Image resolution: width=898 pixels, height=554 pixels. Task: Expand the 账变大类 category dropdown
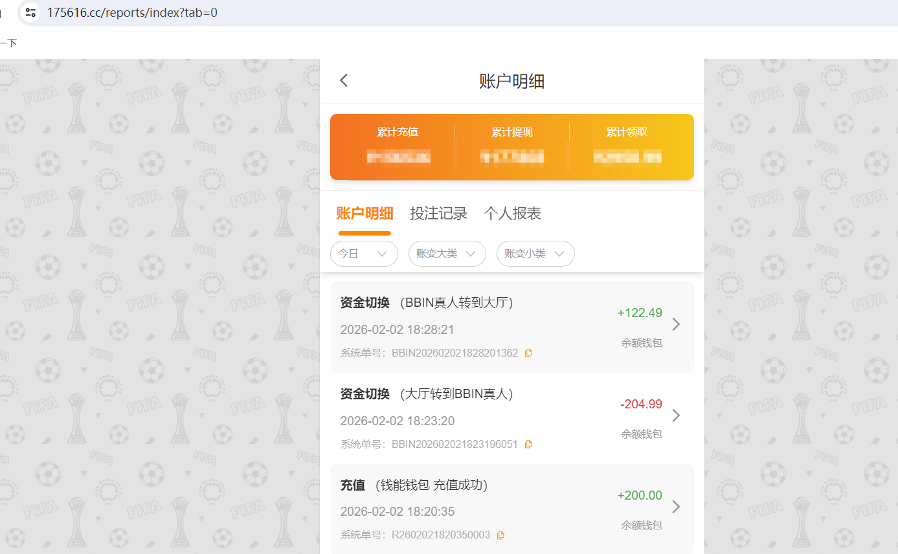point(447,254)
